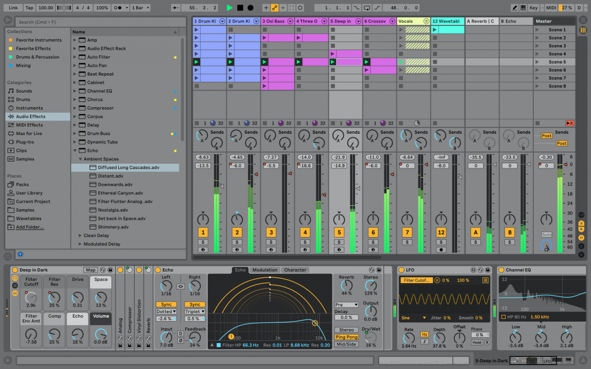The width and height of the screenshot is (591, 369).
Task: Click the Stop All Clips button
Action: (x=537, y=122)
